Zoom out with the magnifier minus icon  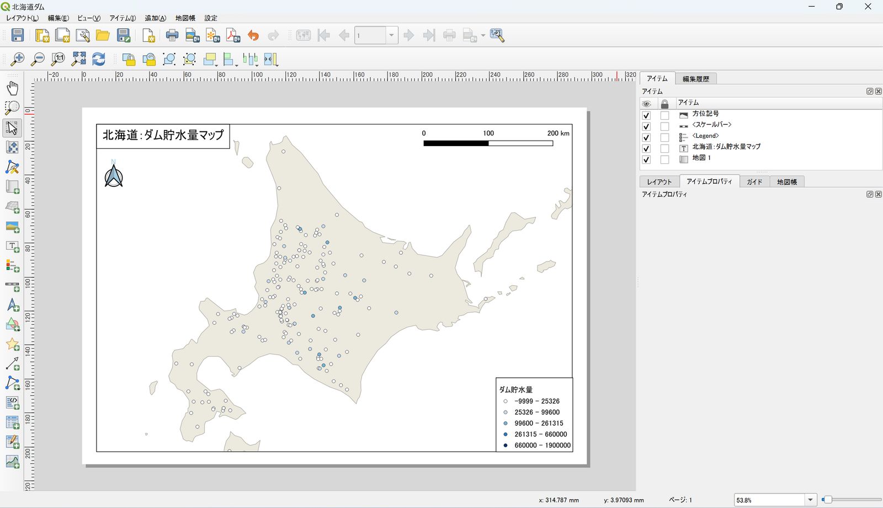[38, 59]
